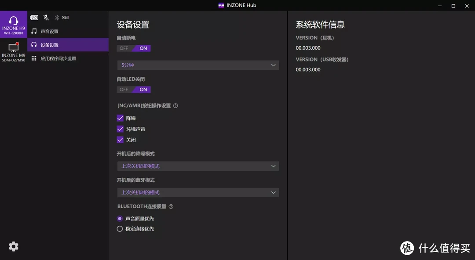This screenshot has width=475, height=260.
Task: Uncheck the 环境声音 ambient sound checkbox
Action: click(120, 129)
